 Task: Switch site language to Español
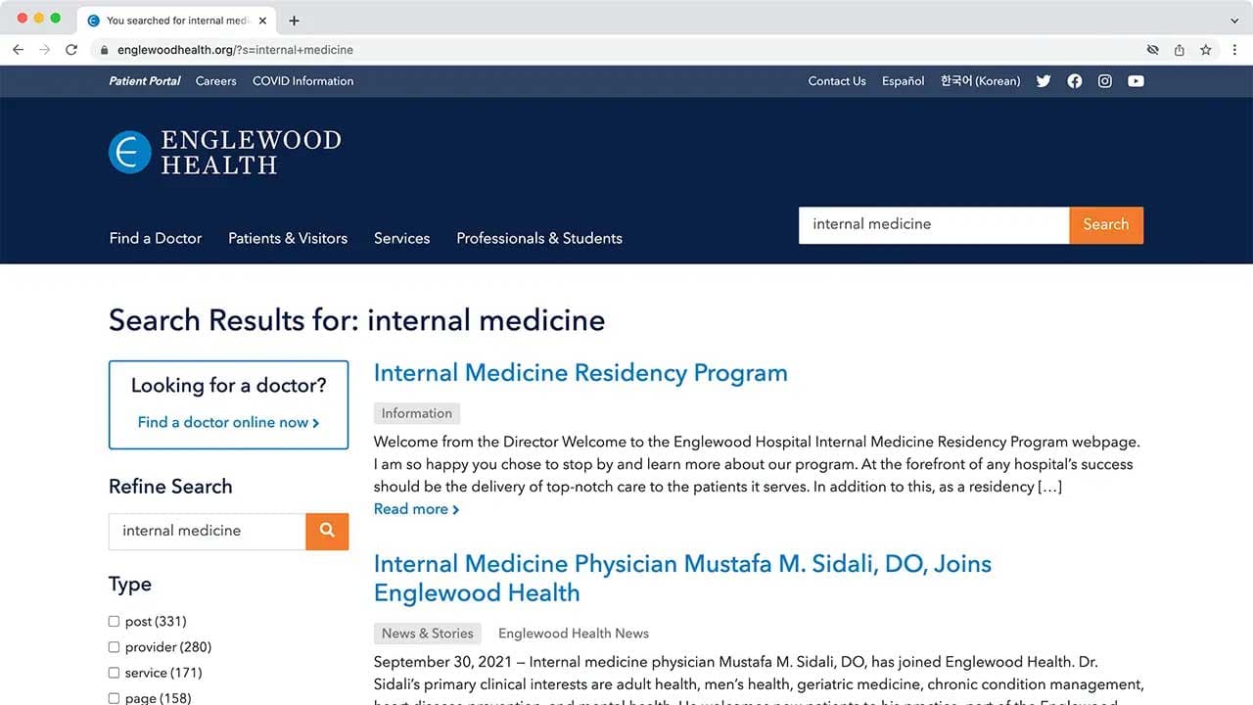coord(903,81)
